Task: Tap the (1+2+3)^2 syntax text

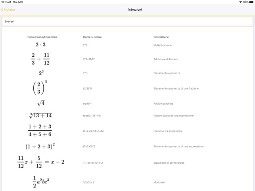Action: [x=89, y=146]
